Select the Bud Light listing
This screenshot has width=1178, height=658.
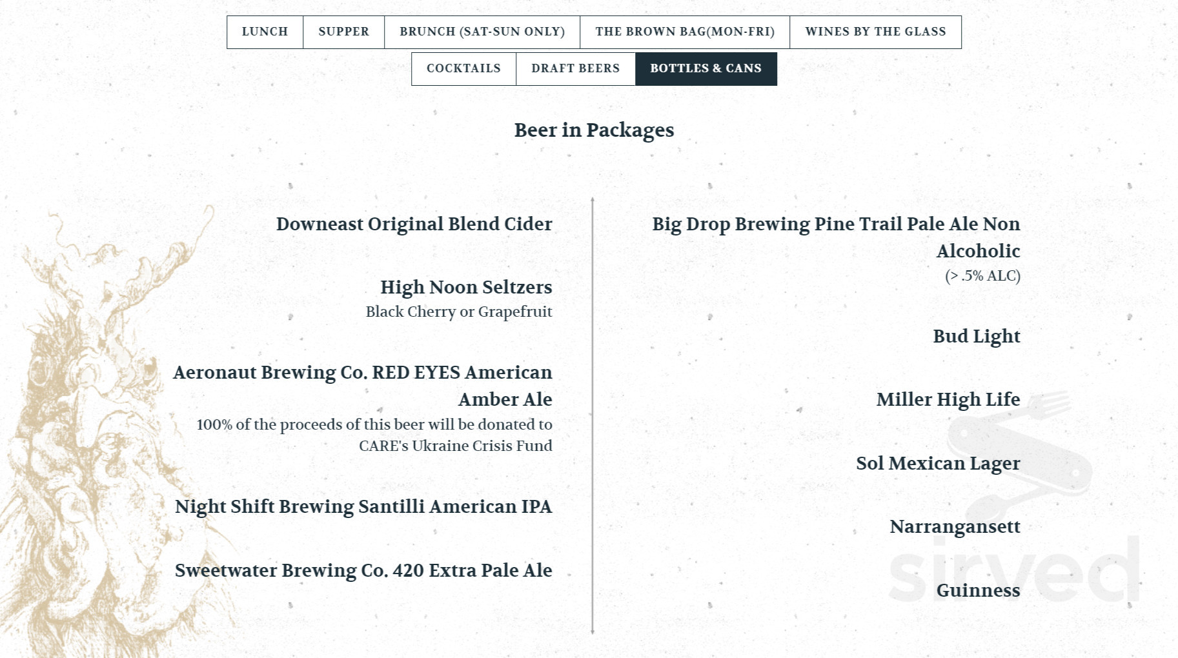pyautogui.click(x=977, y=336)
